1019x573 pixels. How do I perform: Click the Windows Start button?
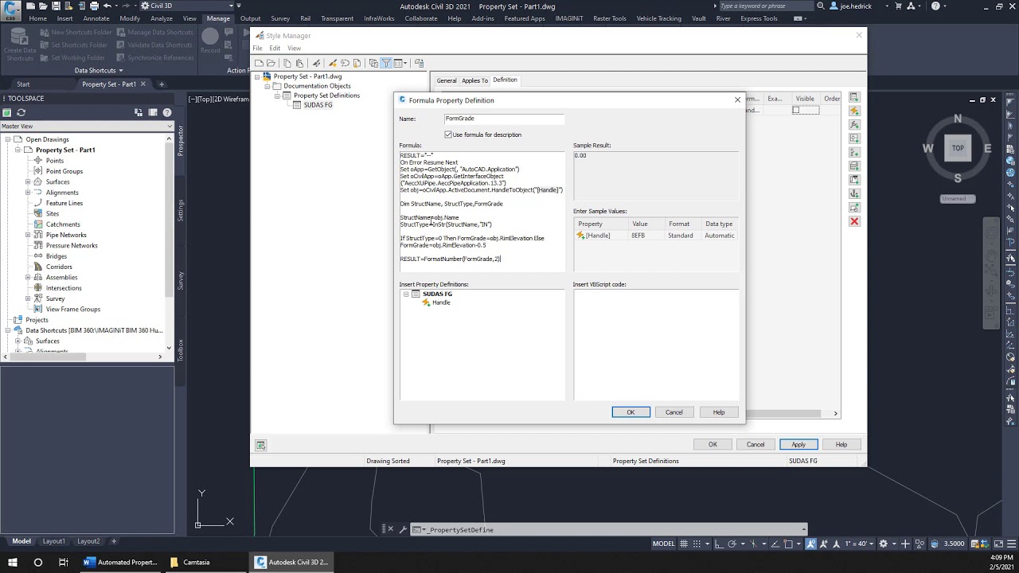click(x=13, y=562)
